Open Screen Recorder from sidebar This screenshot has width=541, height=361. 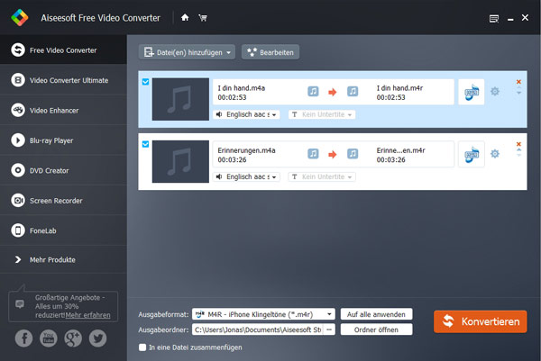pos(60,200)
